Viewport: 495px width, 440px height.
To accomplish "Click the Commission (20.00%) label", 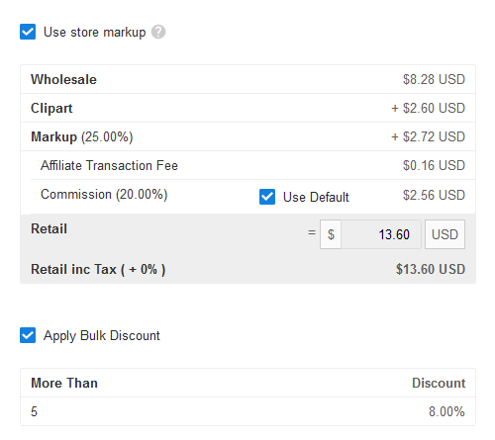I will tap(104, 195).
